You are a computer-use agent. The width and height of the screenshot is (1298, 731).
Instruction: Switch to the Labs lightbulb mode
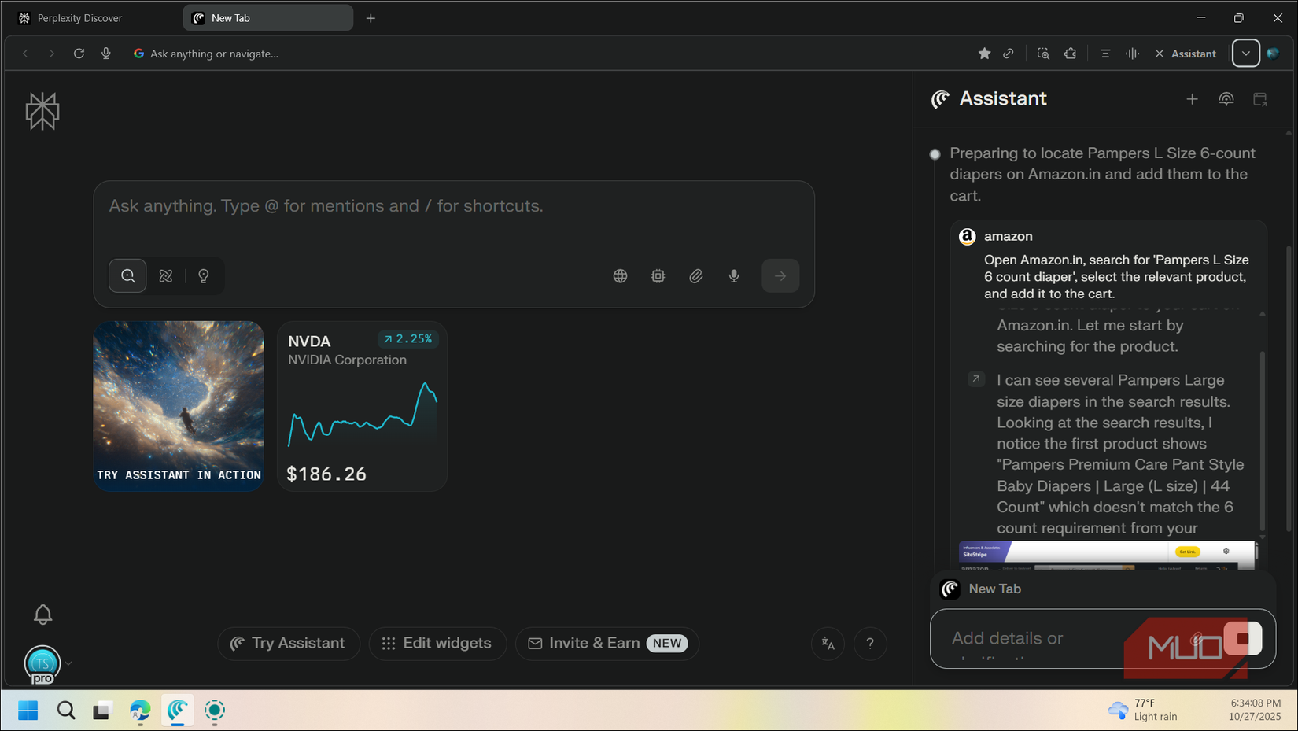tap(204, 276)
